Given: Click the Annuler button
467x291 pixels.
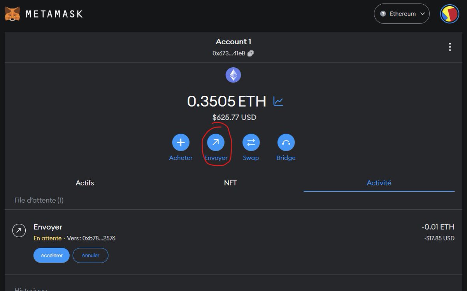Looking at the screenshot, I should (x=90, y=256).
